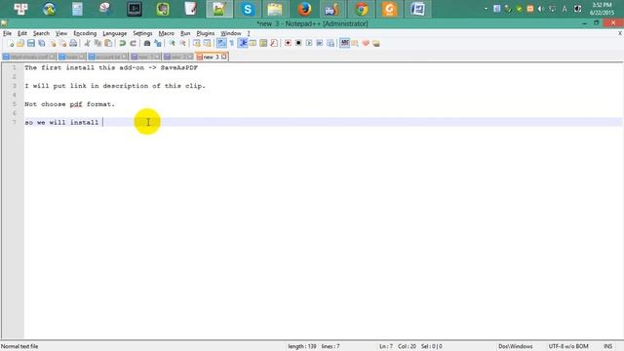
Task: Click the Paste toolbar icon
Action: pos(108,43)
